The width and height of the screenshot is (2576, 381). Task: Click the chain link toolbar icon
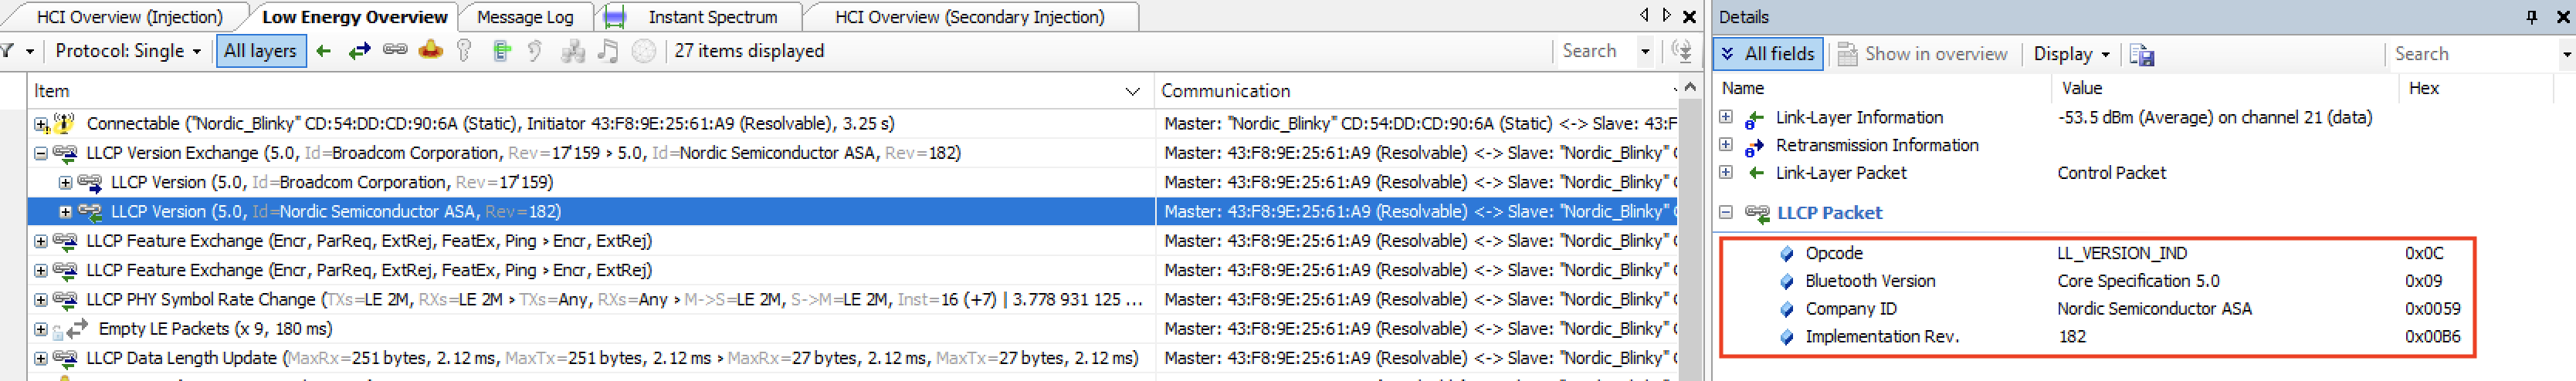[x=395, y=50]
